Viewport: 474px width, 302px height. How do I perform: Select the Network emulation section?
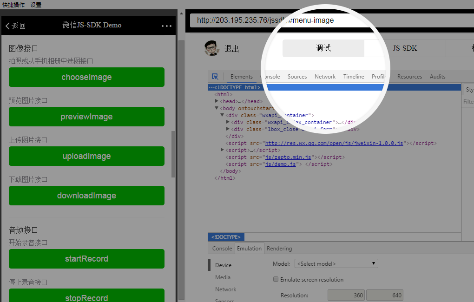click(x=225, y=289)
